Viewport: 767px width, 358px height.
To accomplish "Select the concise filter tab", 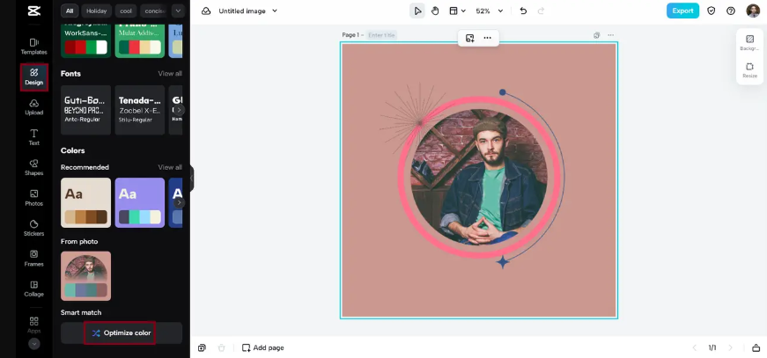I will [154, 11].
